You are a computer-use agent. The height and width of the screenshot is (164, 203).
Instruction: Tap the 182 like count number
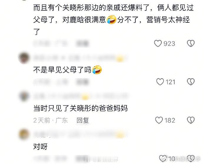tap(170, 120)
